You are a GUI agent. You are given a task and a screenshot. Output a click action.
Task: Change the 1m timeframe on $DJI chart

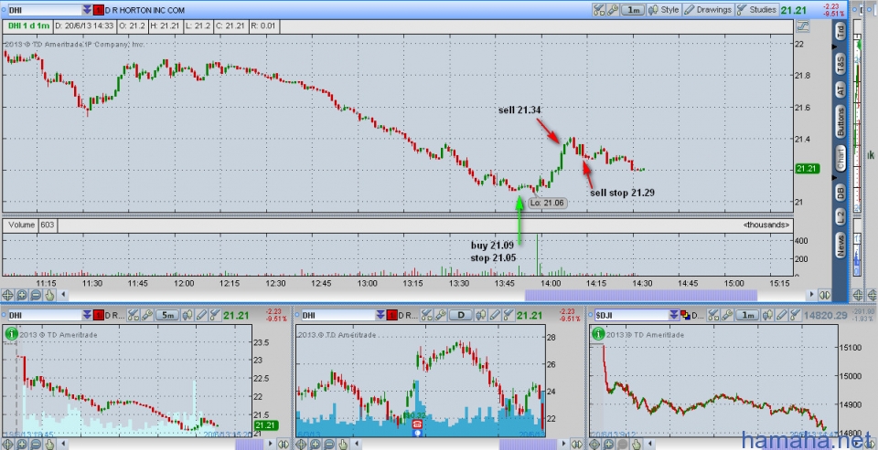click(x=747, y=315)
